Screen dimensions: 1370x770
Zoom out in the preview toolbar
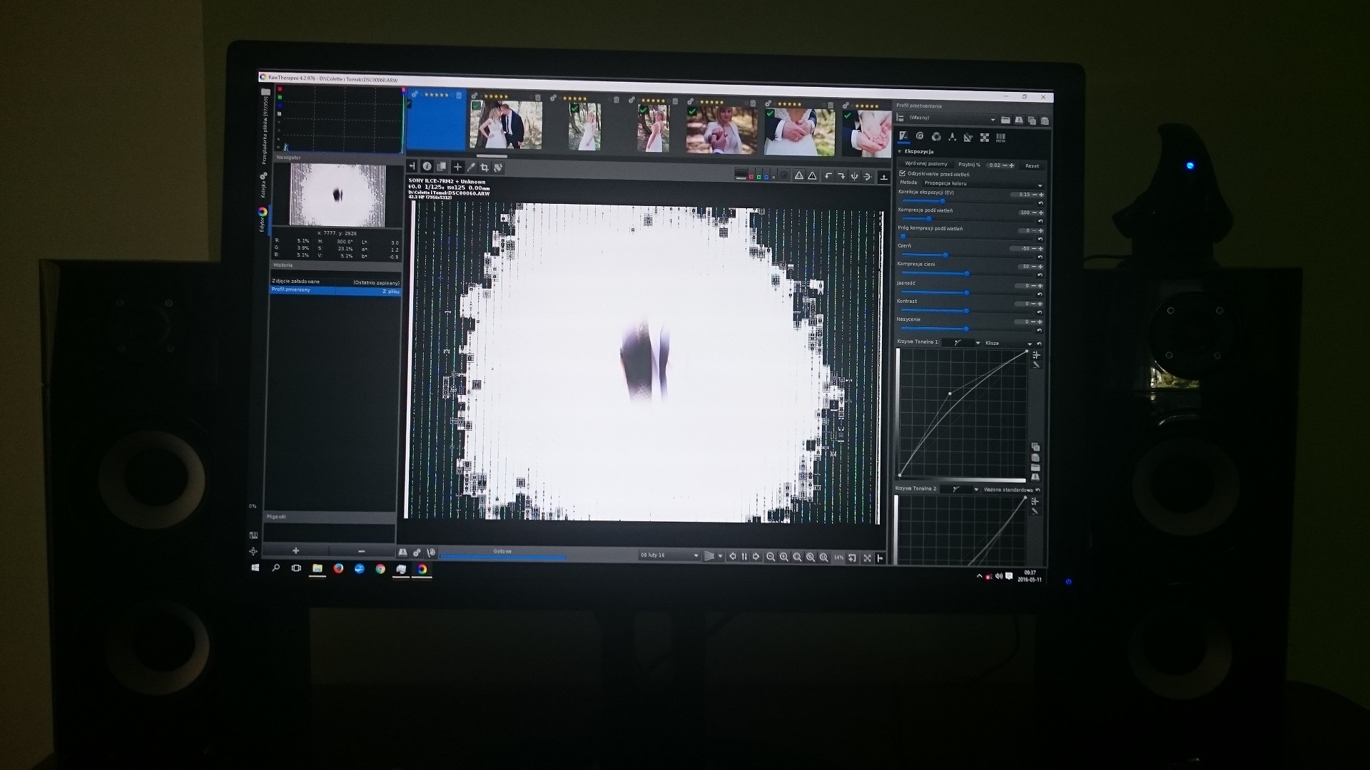tap(771, 557)
